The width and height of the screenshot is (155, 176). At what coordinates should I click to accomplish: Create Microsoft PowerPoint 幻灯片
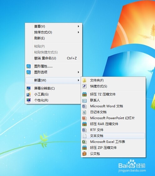[x=113, y=118]
